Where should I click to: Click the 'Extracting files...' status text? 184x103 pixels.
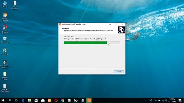click(69, 37)
